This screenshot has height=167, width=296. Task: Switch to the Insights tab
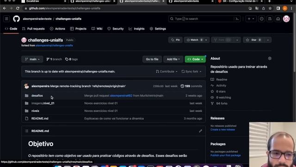[x=137, y=29]
